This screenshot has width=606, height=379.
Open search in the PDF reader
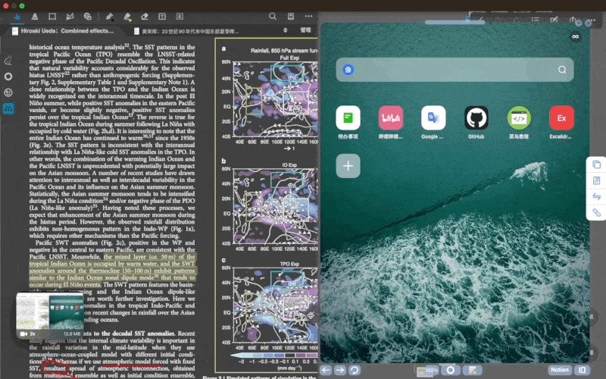[273, 16]
